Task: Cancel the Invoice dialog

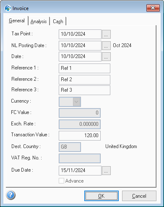Action: coord(139,196)
